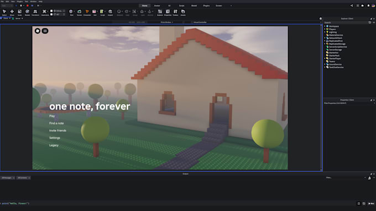This screenshot has height=211, width=376.
Task: Click Settings in the game menu
Action: tap(54, 138)
